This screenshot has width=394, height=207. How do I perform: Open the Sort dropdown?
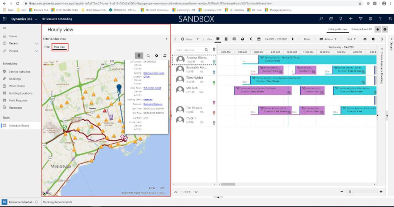(351, 39)
